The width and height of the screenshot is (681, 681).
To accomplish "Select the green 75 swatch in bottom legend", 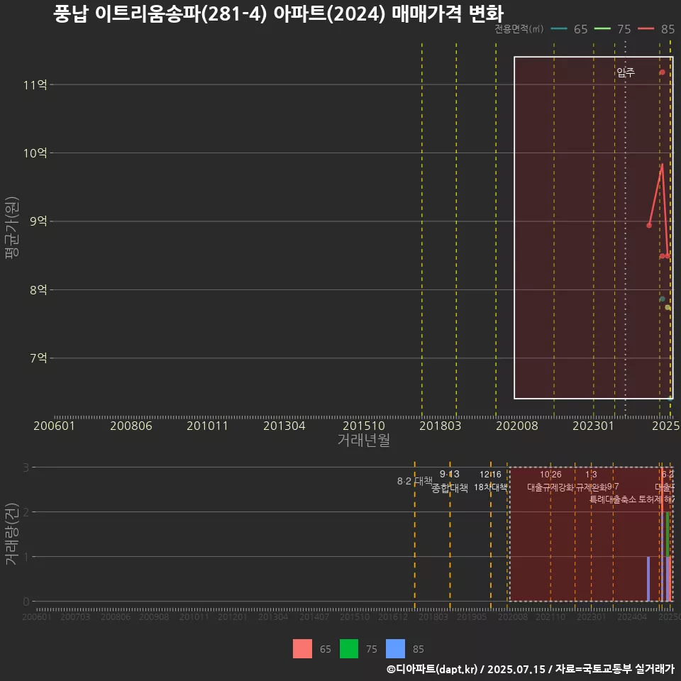I will coord(349,649).
